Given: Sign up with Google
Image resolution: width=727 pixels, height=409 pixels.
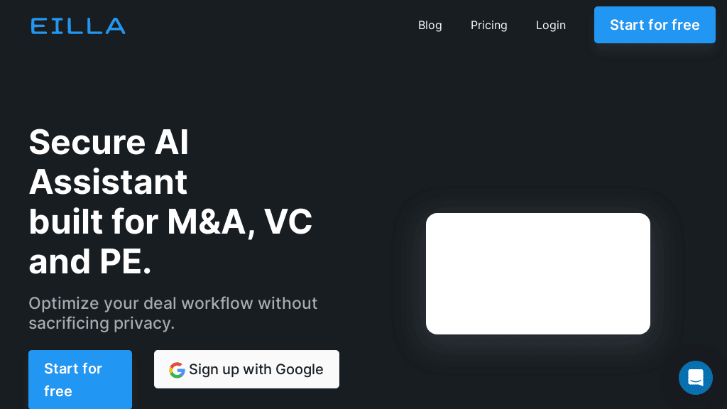Looking at the screenshot, I should point(246,369).
